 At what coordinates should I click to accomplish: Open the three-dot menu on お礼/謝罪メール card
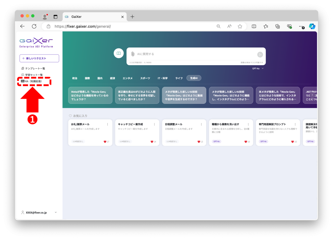(x=108, y=124)
